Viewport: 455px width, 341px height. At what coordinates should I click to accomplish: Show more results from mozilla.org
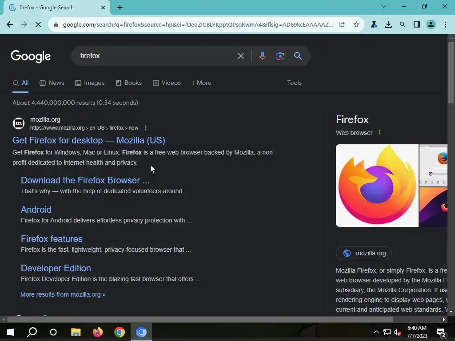pyautogui.click(x=63, y=295)
